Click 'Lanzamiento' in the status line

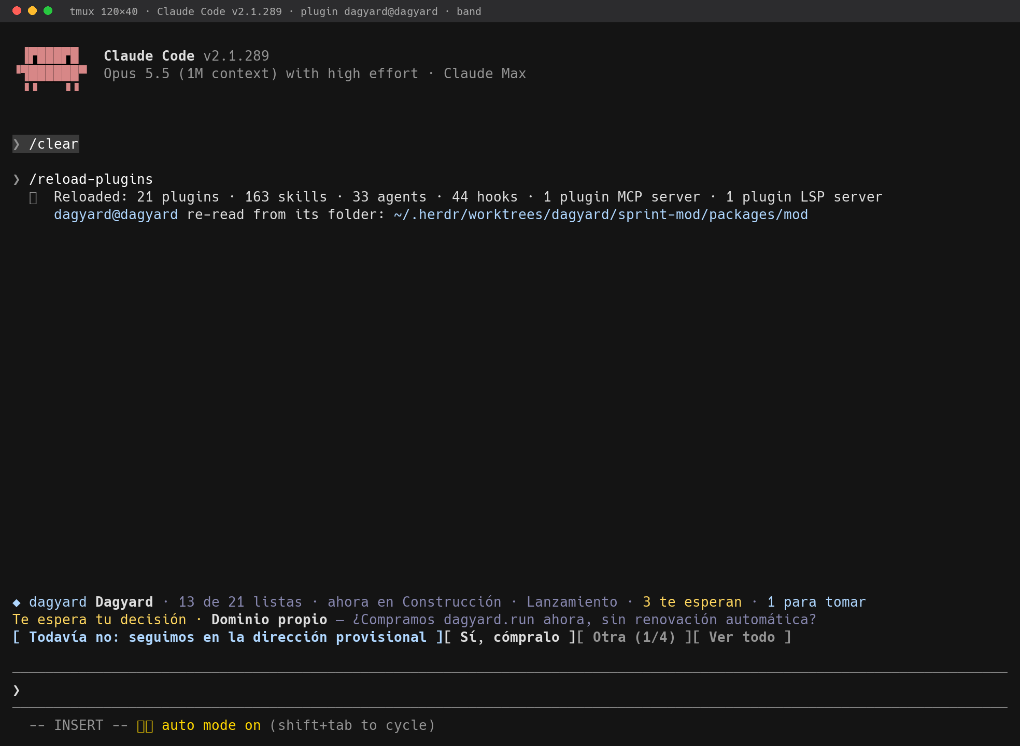pos(572,602)
